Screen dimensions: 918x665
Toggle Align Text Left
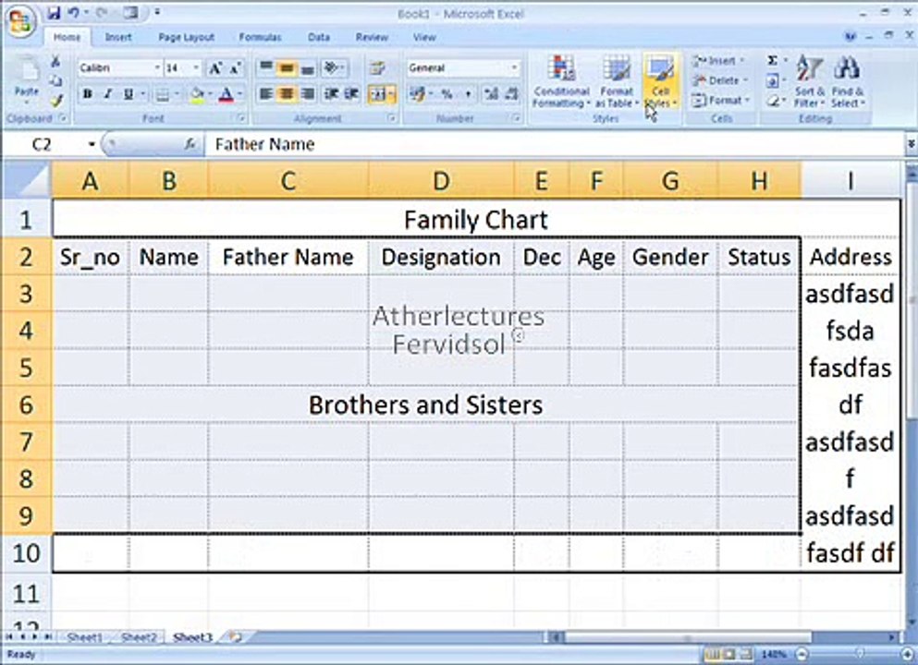(266, 93)
